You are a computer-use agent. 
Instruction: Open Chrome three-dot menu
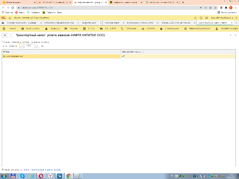pyautogui.click(x=235, y=8)
